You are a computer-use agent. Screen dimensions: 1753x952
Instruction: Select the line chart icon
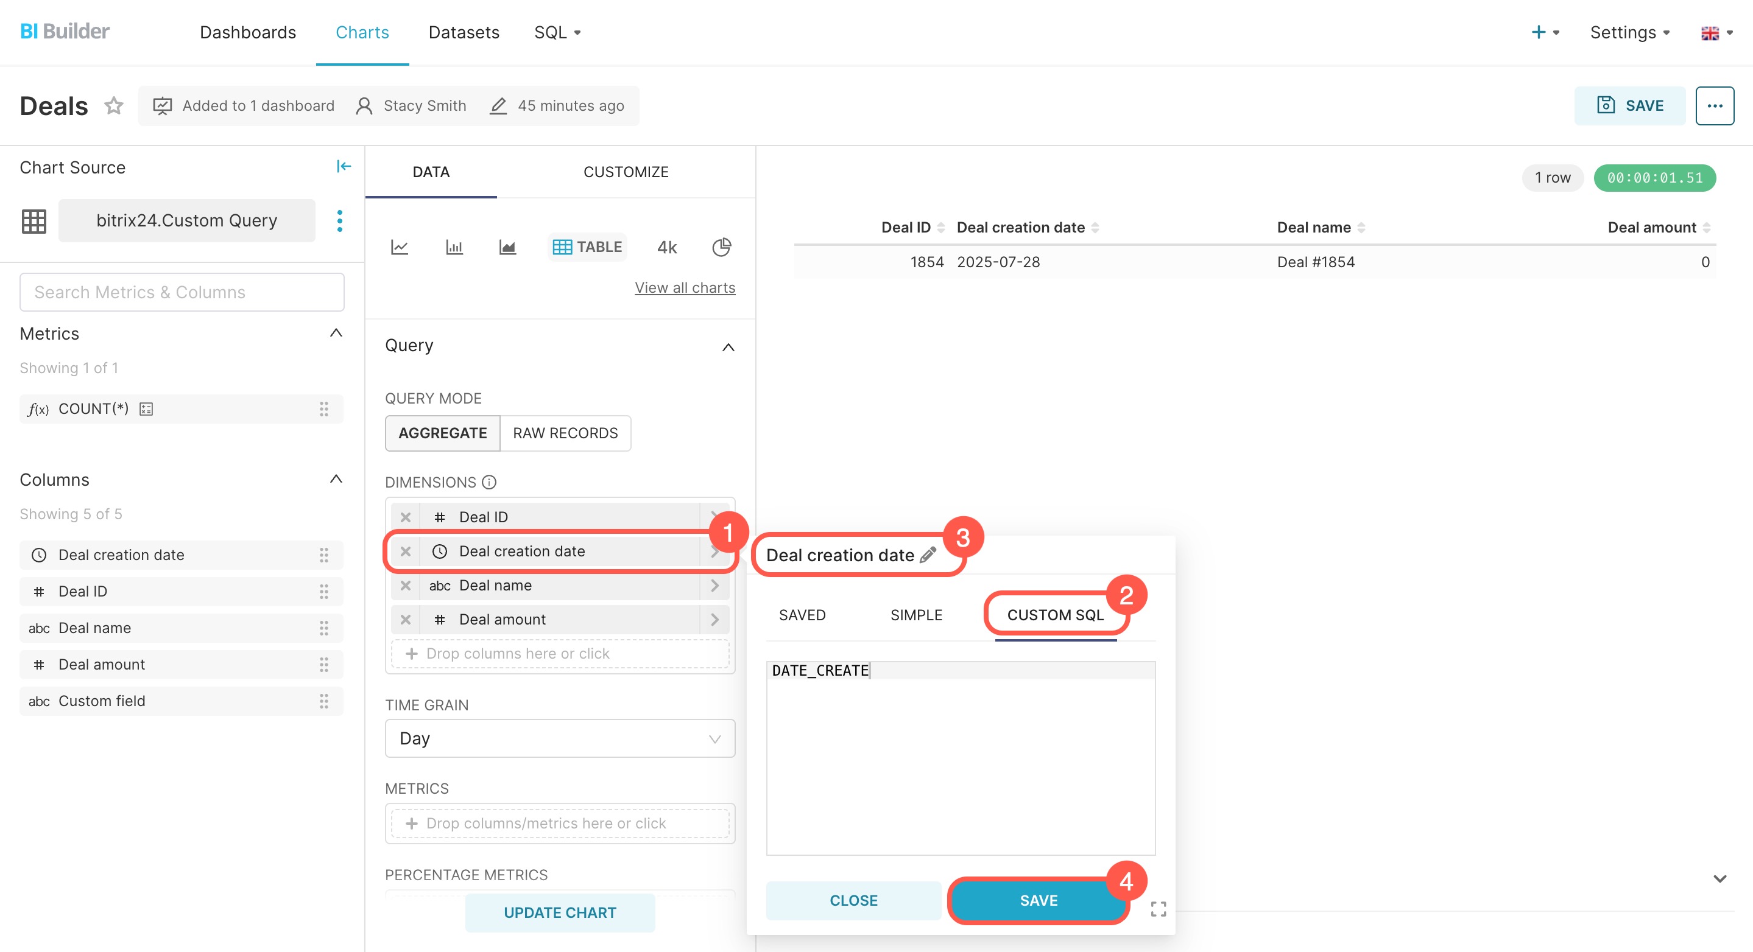point(400,247)
